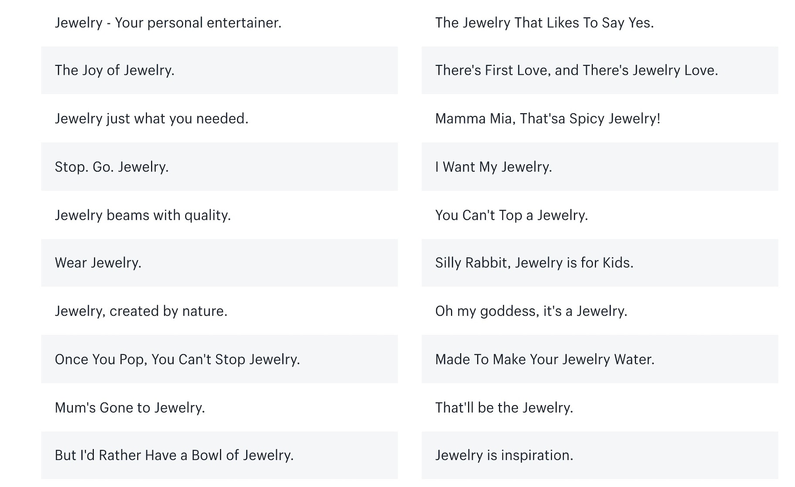Choose 'Silly Rabbit, Jewelry is for Kids.'
The width and height of the screenshot is (795, 487).
(x=534, y=263)
